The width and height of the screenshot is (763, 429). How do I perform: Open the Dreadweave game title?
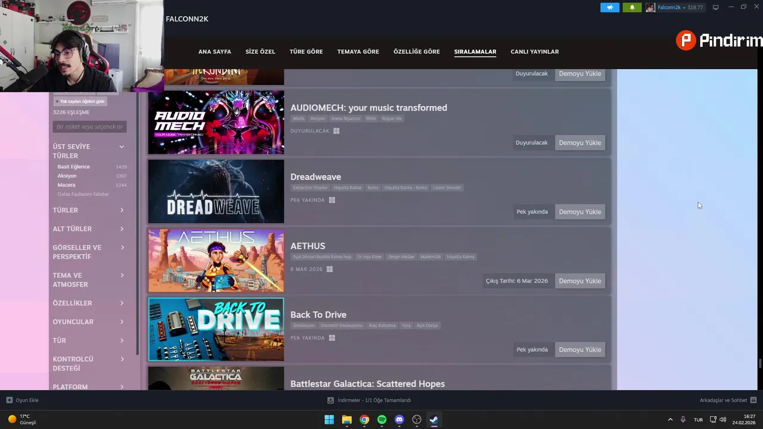(x=316, y=177)
